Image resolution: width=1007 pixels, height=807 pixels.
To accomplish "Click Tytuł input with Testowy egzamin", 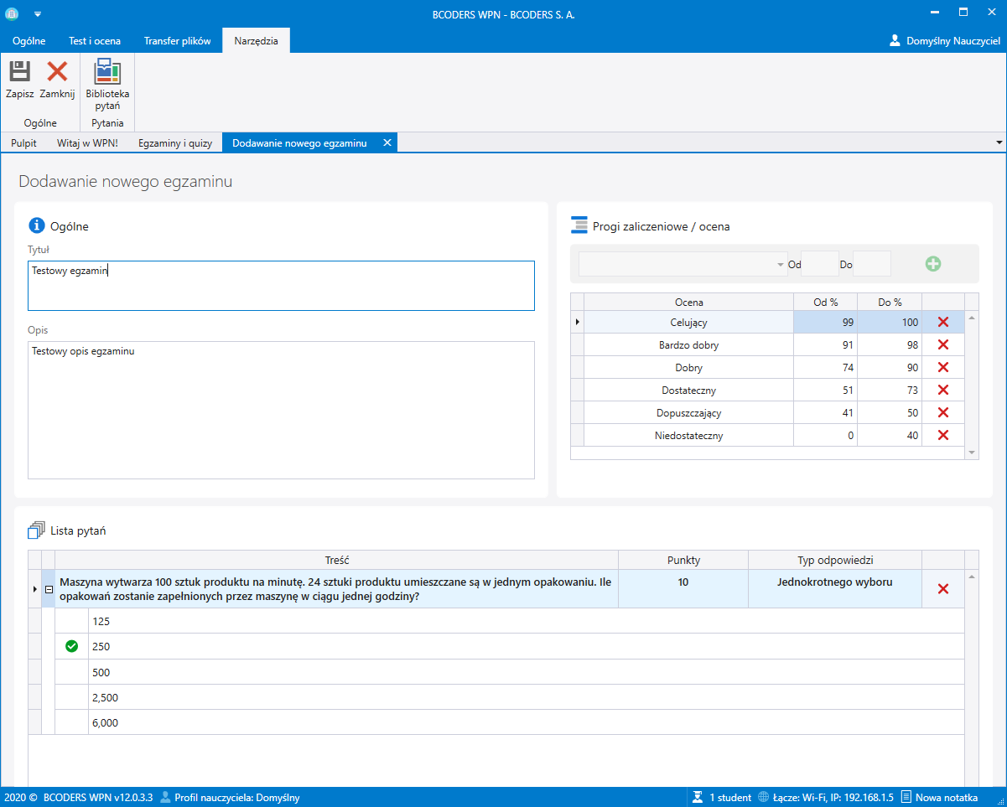I will 281,286.
